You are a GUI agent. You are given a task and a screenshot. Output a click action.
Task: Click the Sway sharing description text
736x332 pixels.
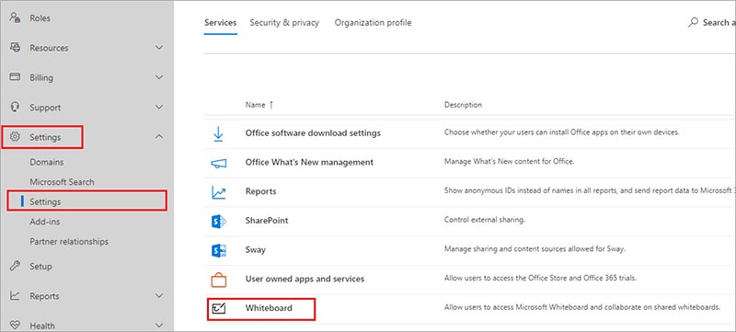click(x=535, y=249)
